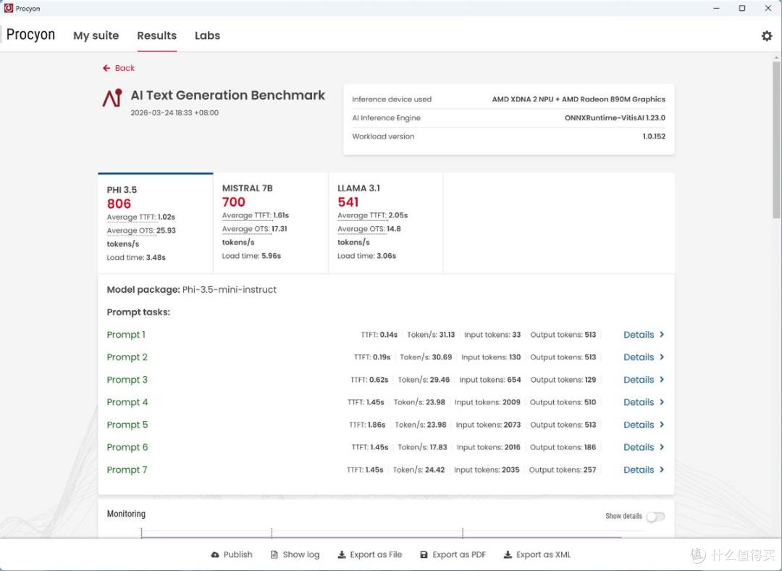This screenshot has height=571, width=782.
Task: Click the Export as XML download icon
Action: [x=508, y=554]
